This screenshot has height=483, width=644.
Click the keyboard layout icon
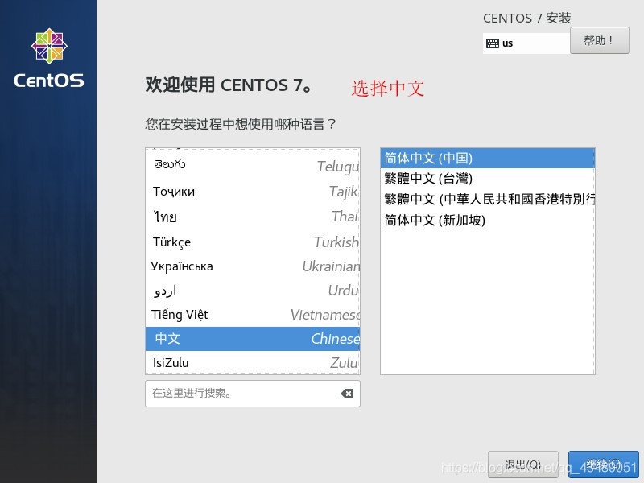click(x=492, y=43)
